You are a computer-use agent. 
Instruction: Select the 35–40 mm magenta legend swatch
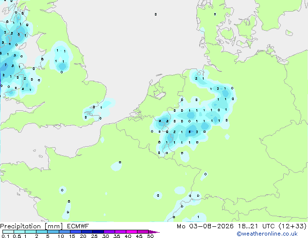point(120,232)
